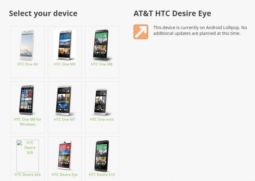
Task: Select the HTC One M7 phone image
Action: coord(65,100)
